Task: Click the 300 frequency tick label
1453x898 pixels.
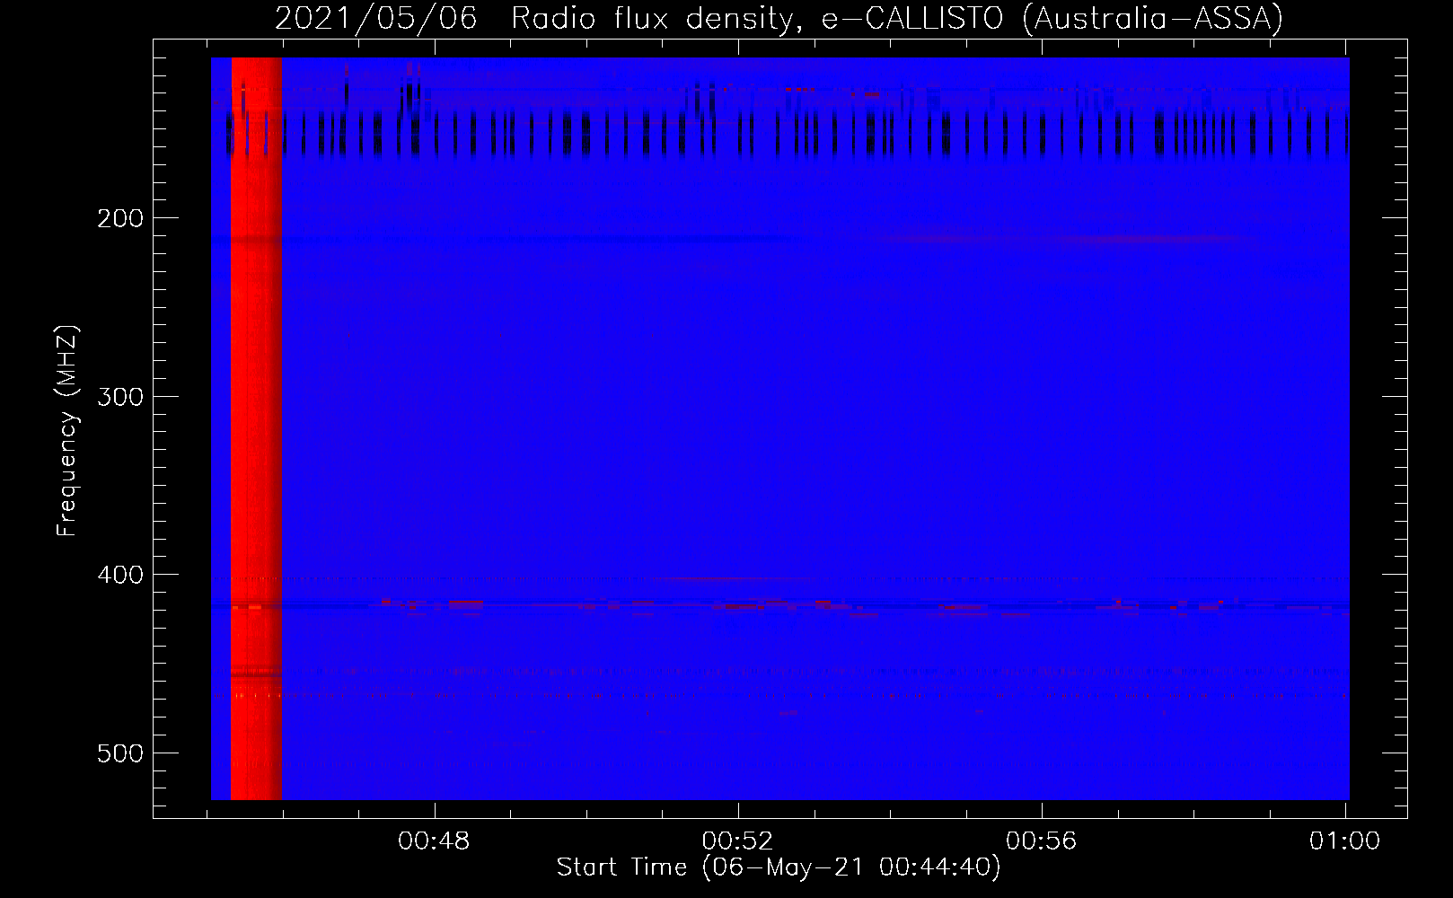Action: (x=120, y=396)
